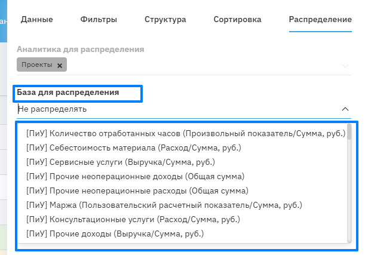Click the Не распределять input field
This screenshot has width=365, height=255.
point(173,109)
